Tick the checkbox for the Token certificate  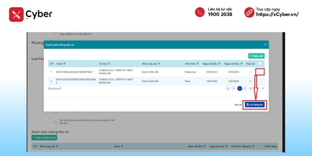pyautogui.click(x=260, y=81)
